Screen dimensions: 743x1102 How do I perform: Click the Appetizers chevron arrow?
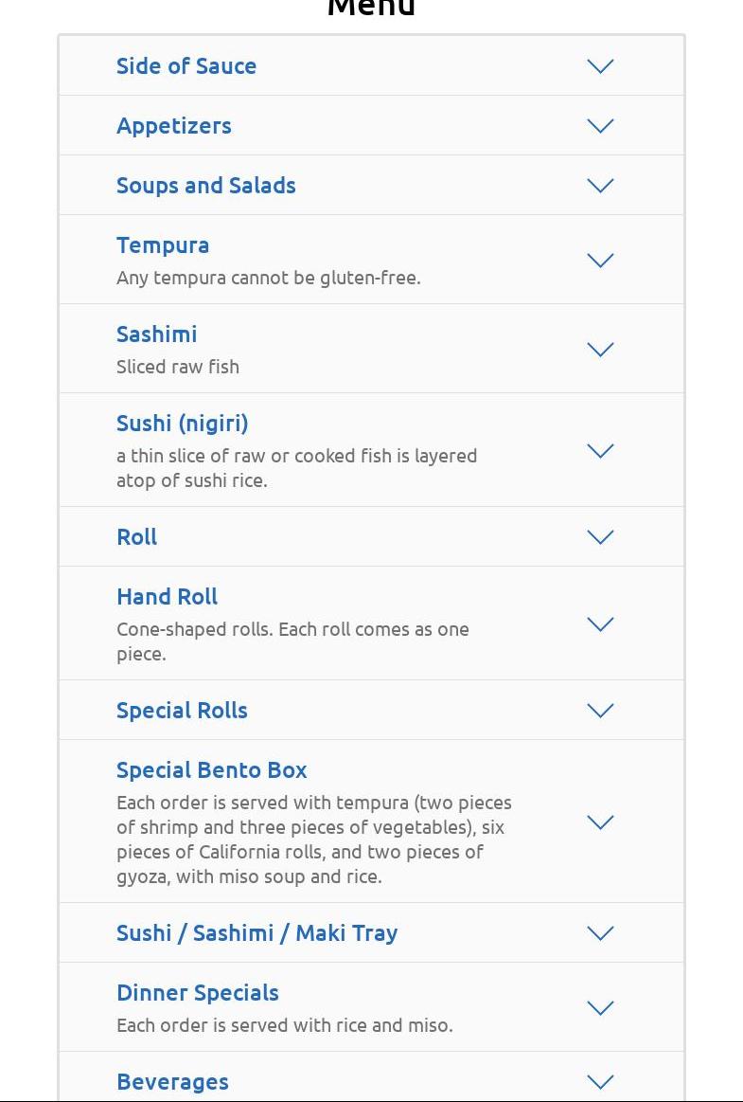click(x=600, y=126)
